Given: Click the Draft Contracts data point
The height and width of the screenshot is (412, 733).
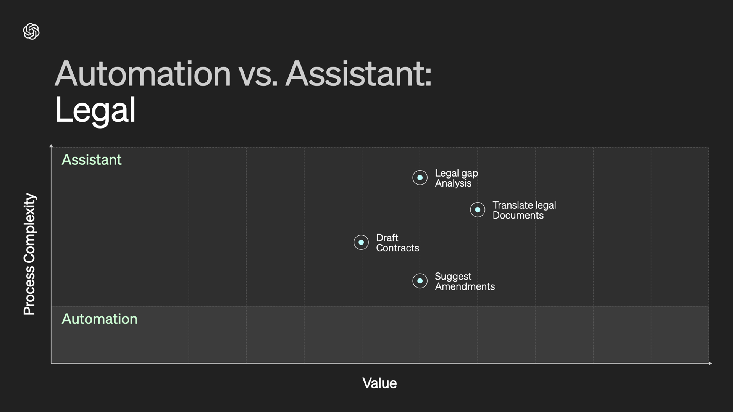Looking at the screenshot, I should (x=361, y=242).
